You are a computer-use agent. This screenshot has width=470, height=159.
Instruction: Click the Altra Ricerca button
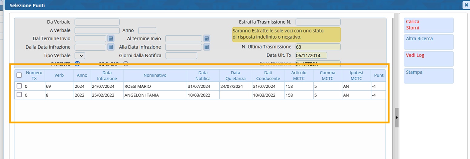coord(428,42)
